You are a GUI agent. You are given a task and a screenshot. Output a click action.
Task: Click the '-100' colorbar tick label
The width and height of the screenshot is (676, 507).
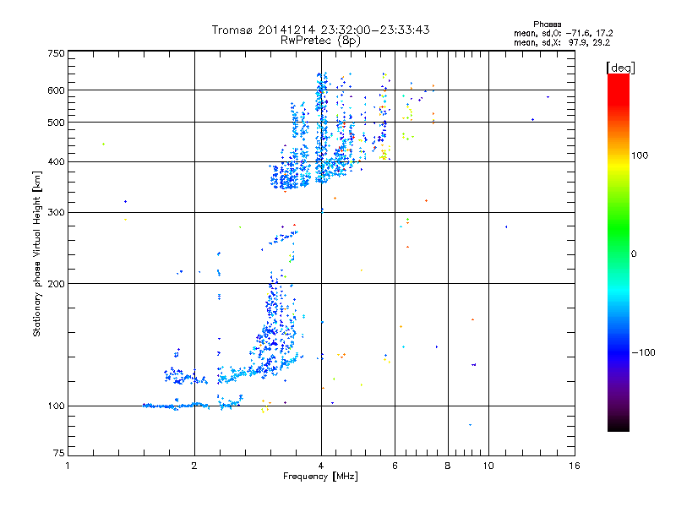(643, 352)
